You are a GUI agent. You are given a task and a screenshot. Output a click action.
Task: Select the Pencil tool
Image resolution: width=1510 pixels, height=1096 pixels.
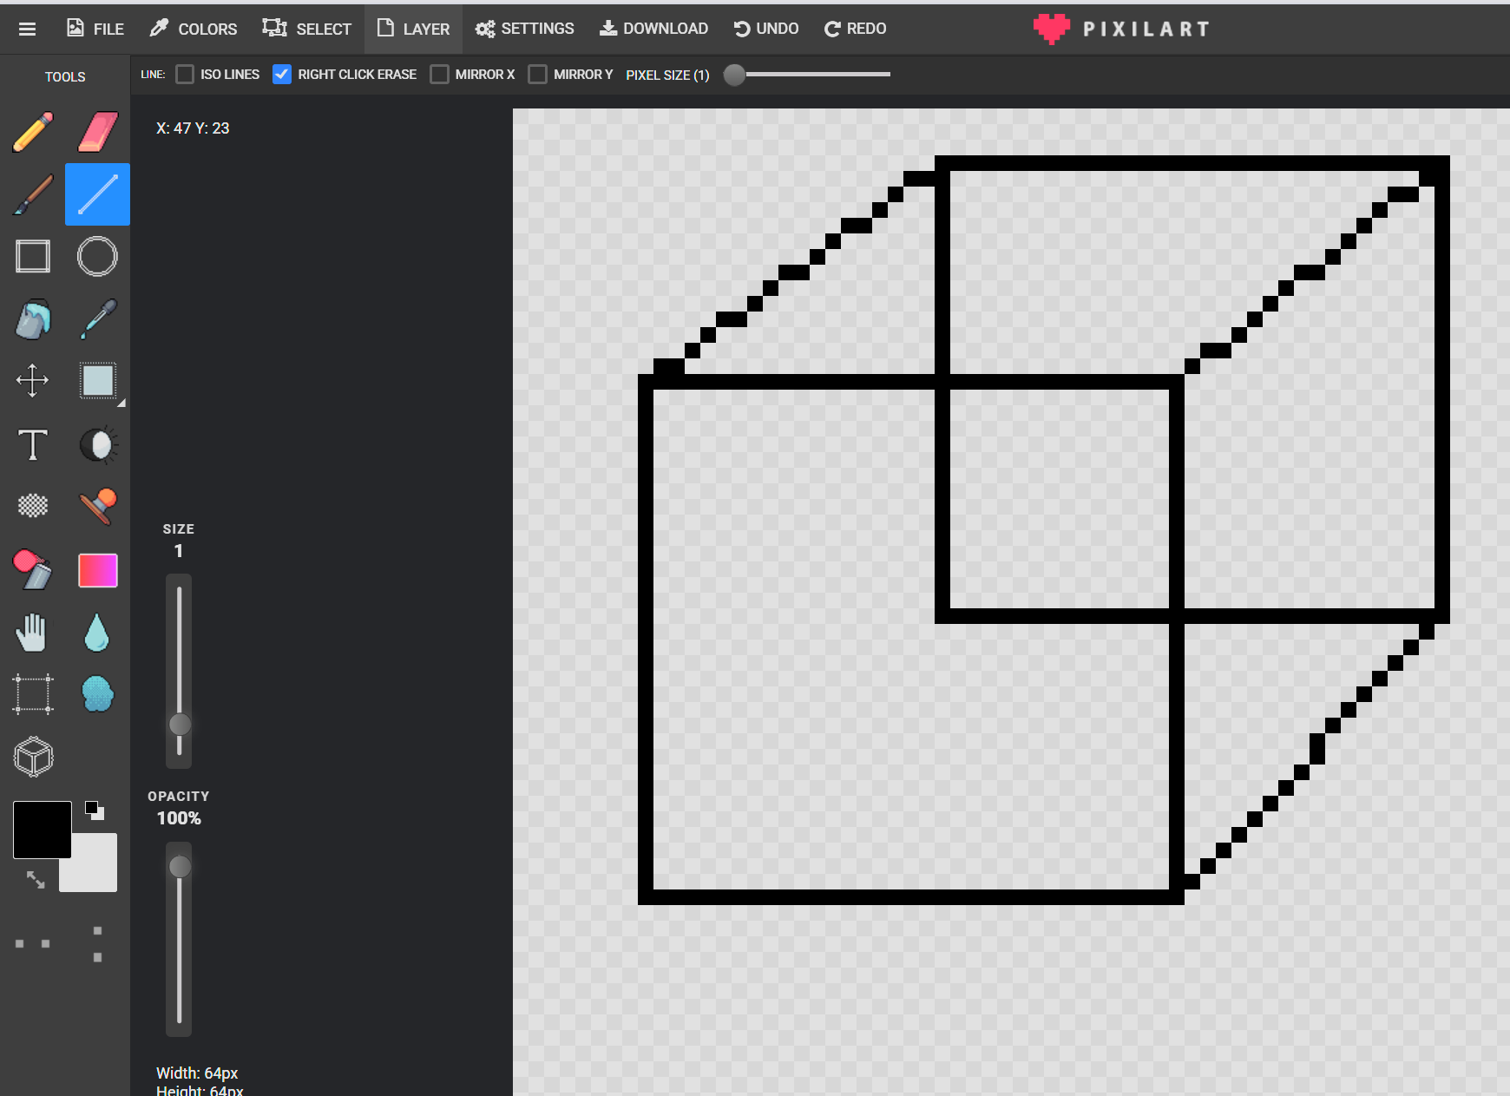(33, 132)
